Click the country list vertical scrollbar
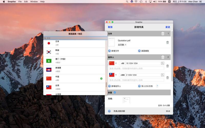Image resolution: width=205 pixels, height=128 pixels. pos(106,85)
